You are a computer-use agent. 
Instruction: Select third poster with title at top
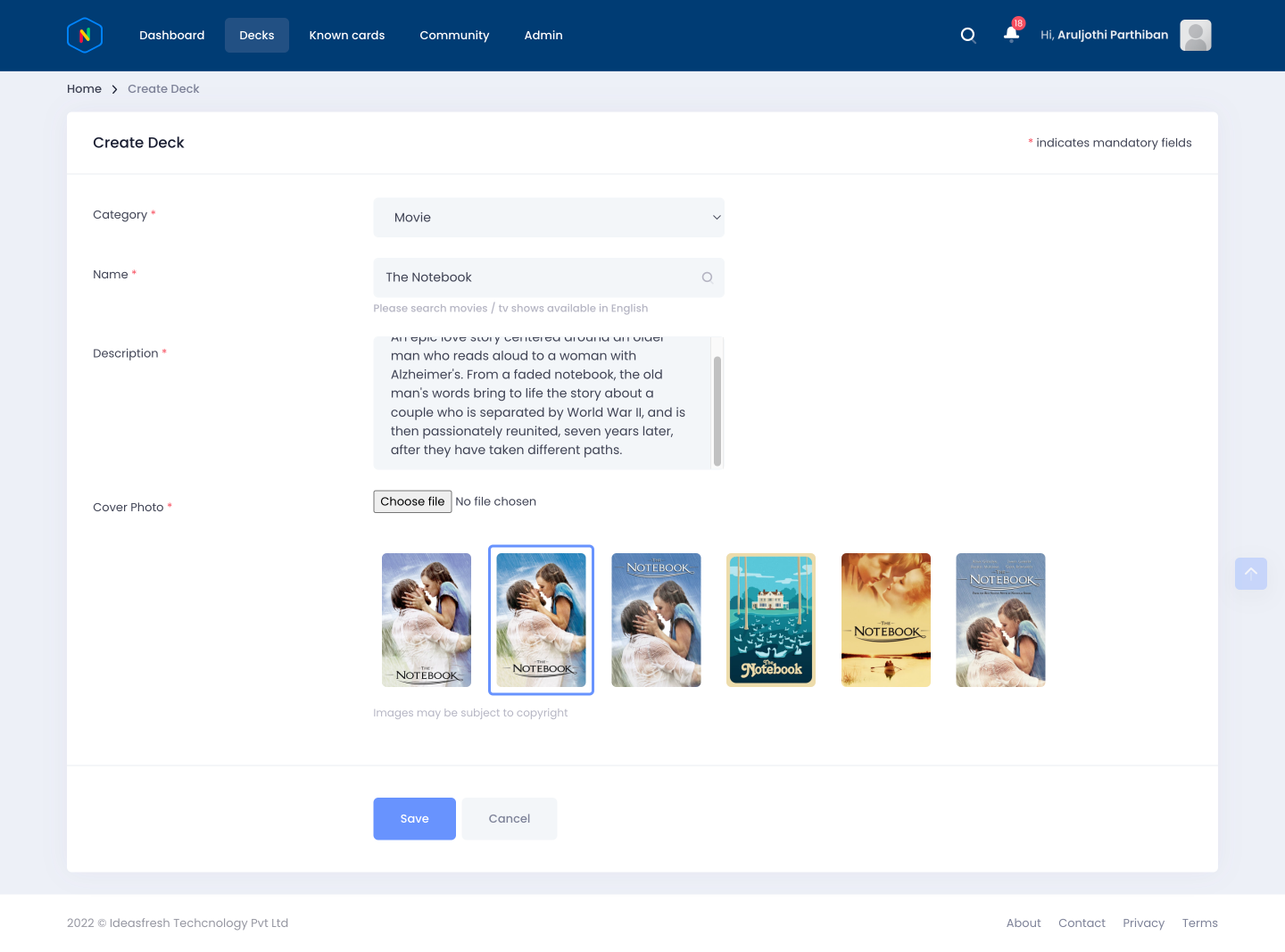[x=656, y=620]
